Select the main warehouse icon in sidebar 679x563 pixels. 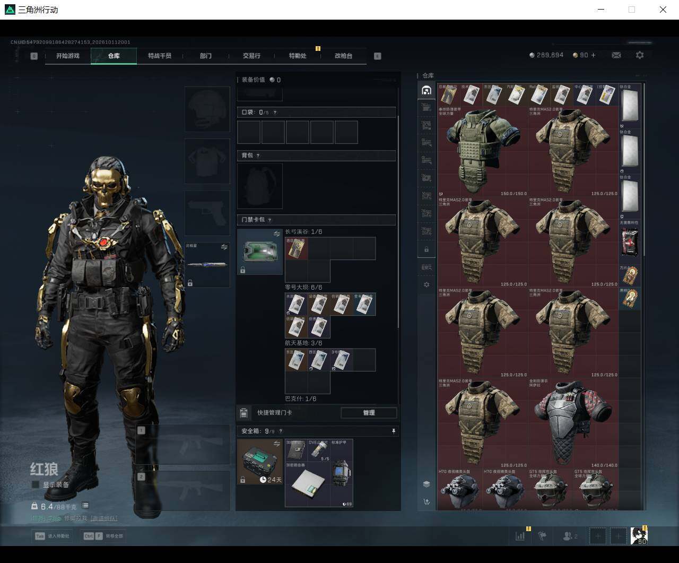pyautogui.click(x=426, y=90)
